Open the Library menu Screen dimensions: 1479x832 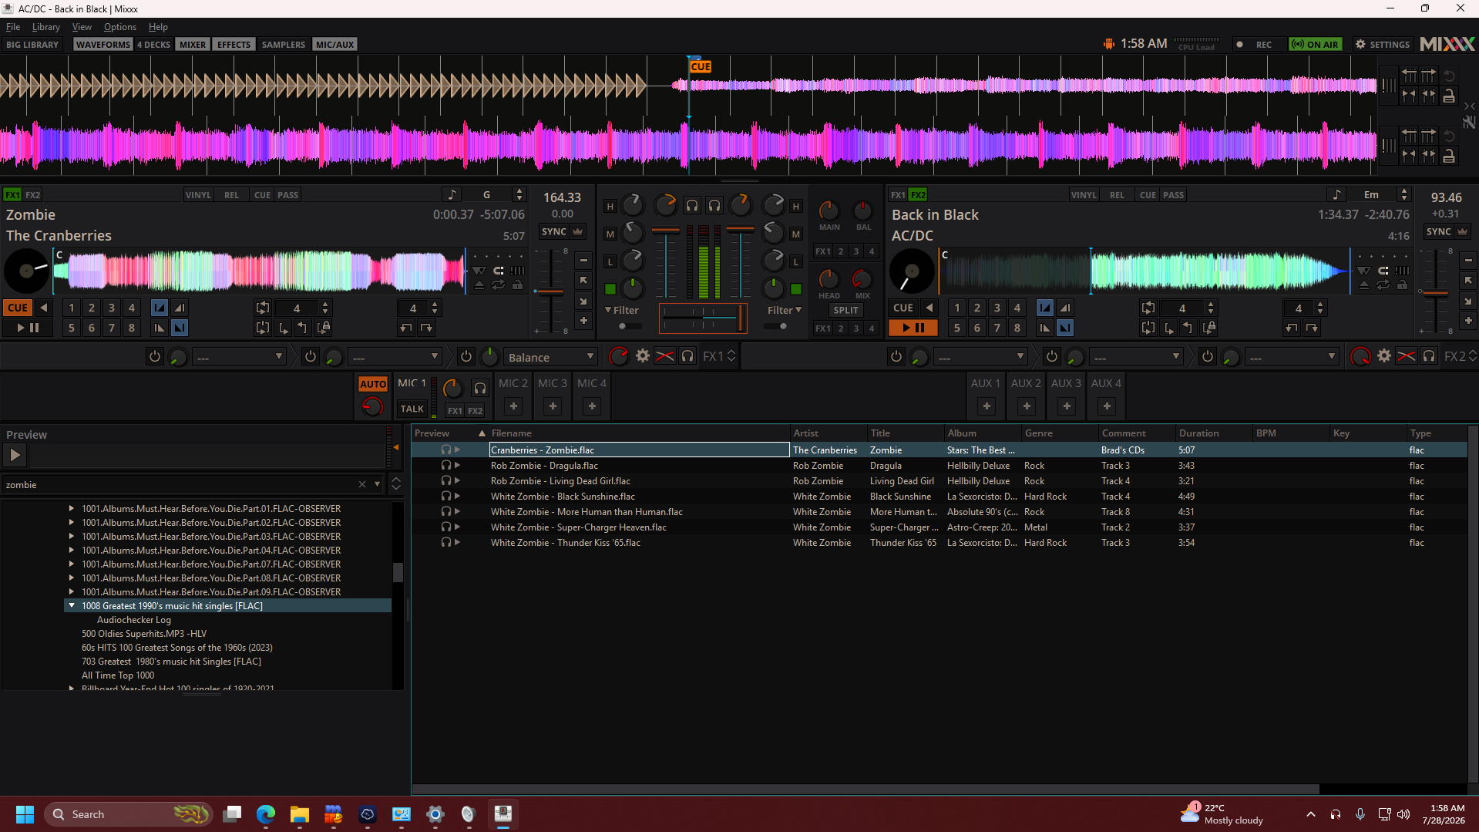[45, 26]
